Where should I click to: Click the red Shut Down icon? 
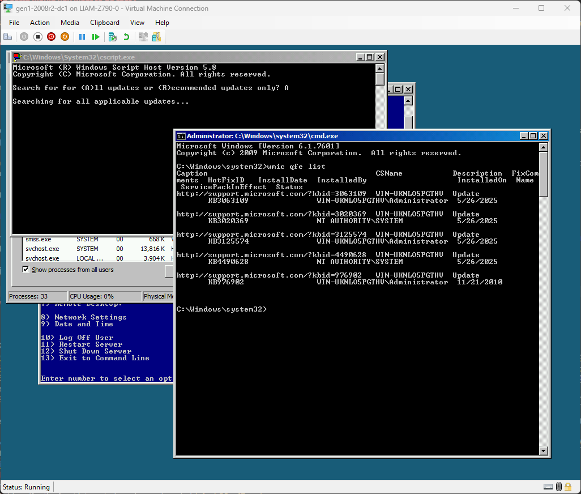click(51, 37)
